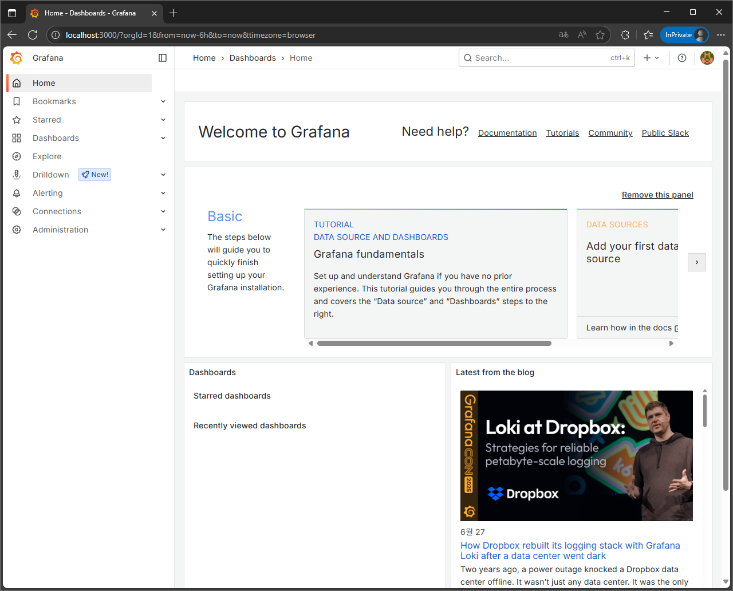Open browser extensions puzzle icon
Viewport: 733px width, 591px height.
tap(625, 35)
